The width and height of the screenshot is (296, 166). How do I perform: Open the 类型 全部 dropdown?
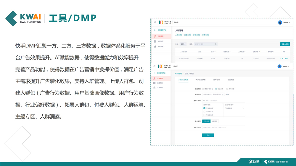click(183, 44)
